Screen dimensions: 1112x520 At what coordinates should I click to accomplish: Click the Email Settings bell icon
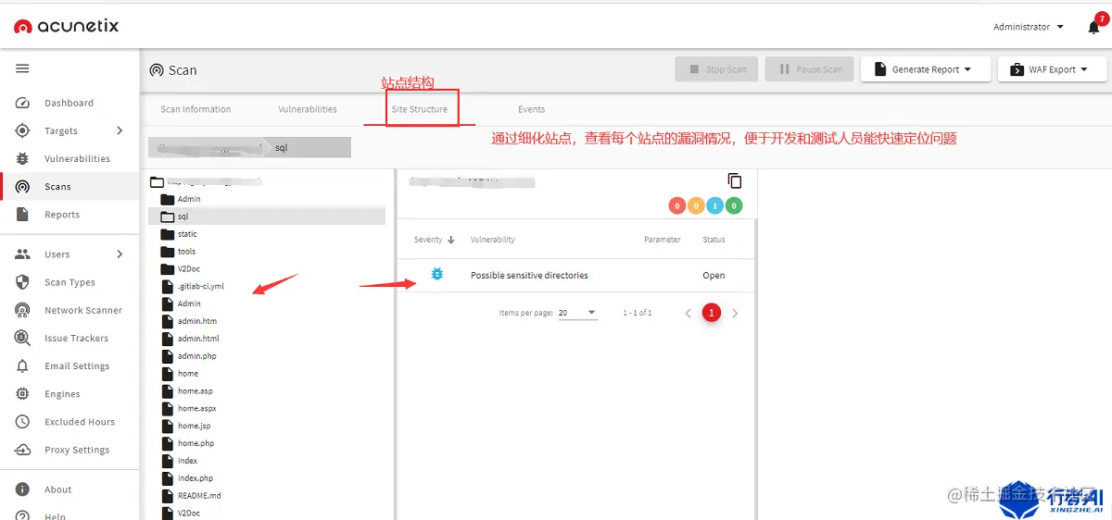[23, 365]
